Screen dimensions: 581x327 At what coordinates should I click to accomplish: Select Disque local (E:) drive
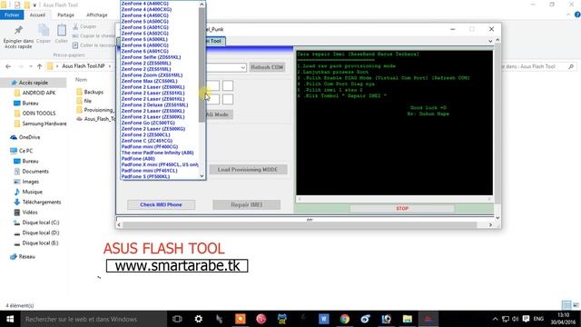(x=40, y=243)
